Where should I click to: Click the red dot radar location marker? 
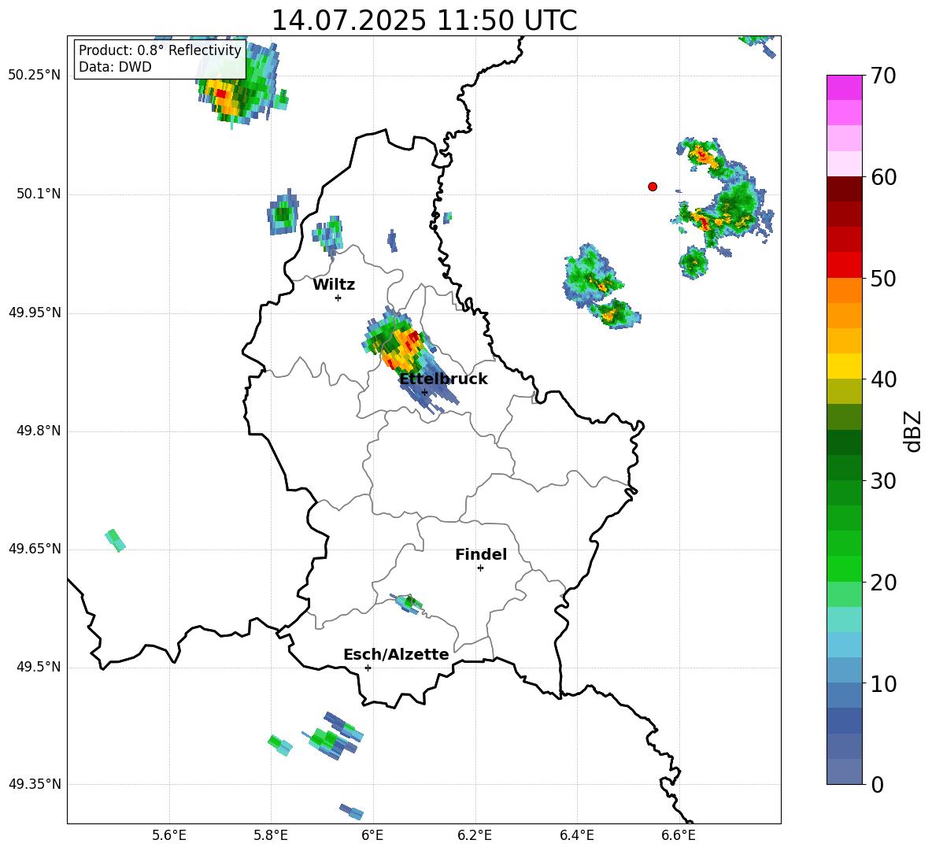653,187
